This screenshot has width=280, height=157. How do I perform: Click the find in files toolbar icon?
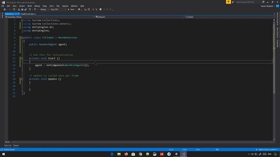click(79, 10)
